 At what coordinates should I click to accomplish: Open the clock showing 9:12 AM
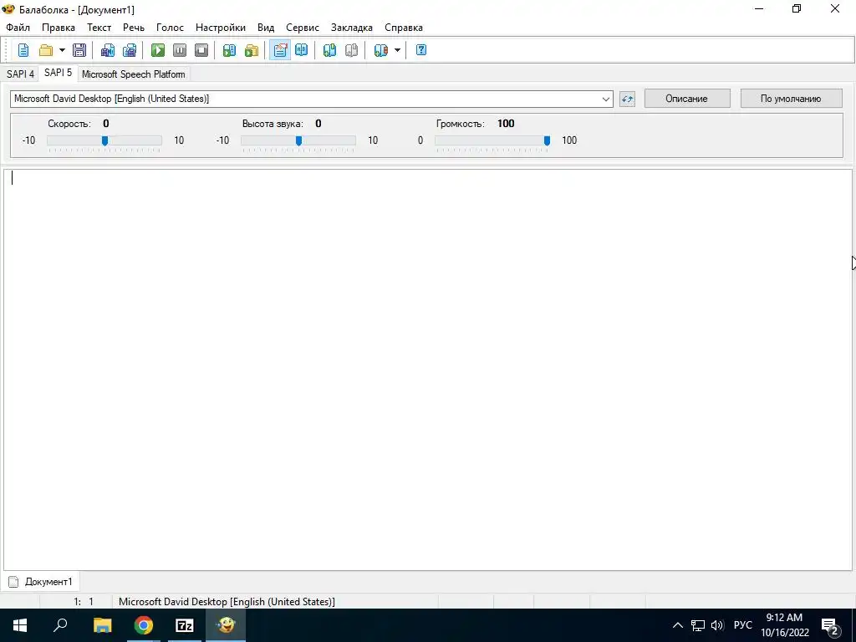tap(784, 625)
